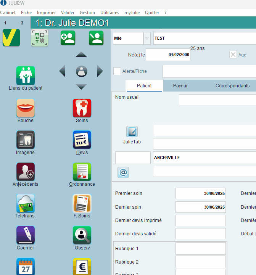Open the euro payment icon
The image size is (256, 275).
click(x=82, y=266)
